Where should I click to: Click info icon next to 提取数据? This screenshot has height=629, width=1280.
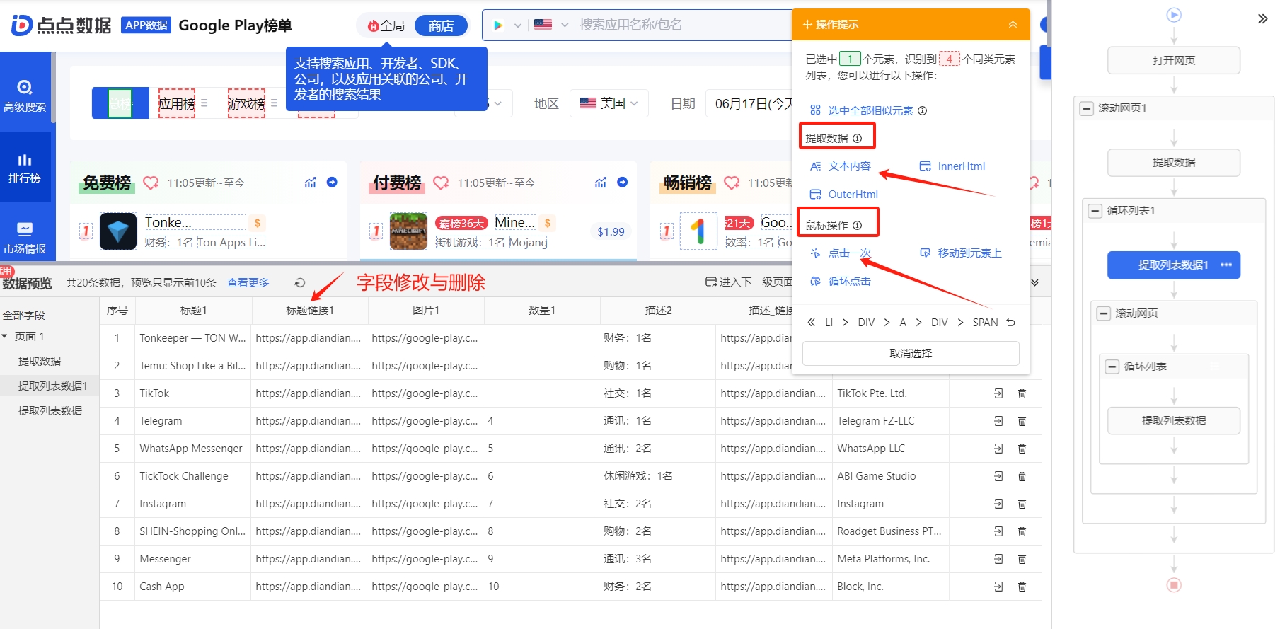857,139
